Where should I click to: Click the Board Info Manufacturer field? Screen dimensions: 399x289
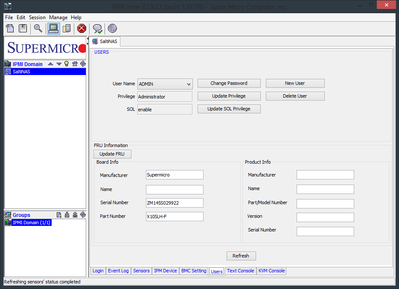click(x=175, y=175)
